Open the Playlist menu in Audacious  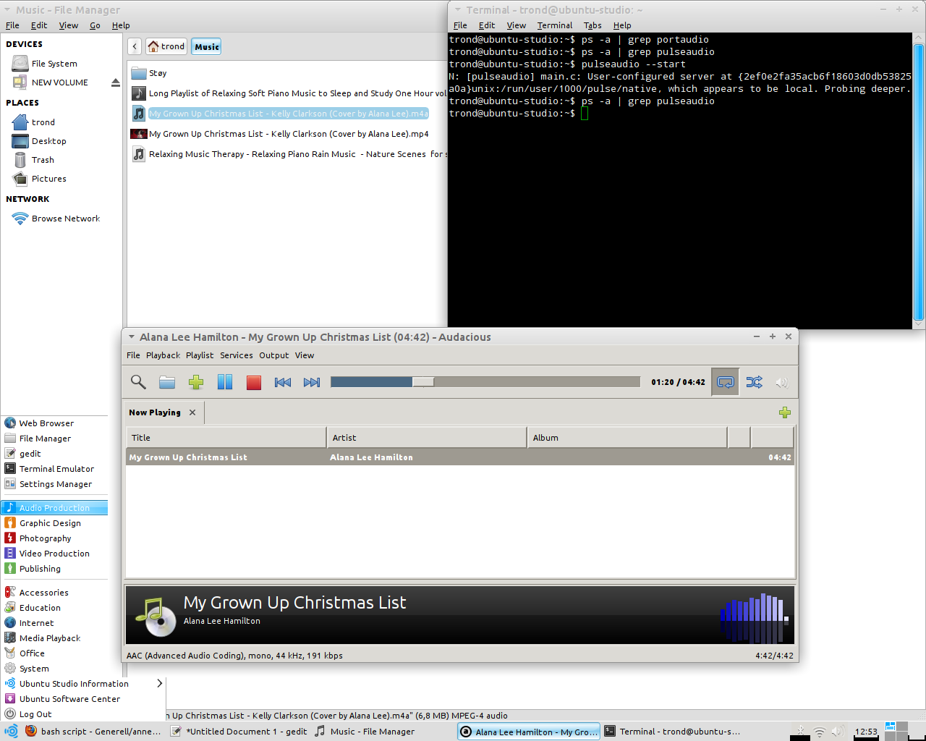coord(200,355)
